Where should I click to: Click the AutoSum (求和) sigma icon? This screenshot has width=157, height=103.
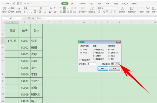click(x=142, y=9)
